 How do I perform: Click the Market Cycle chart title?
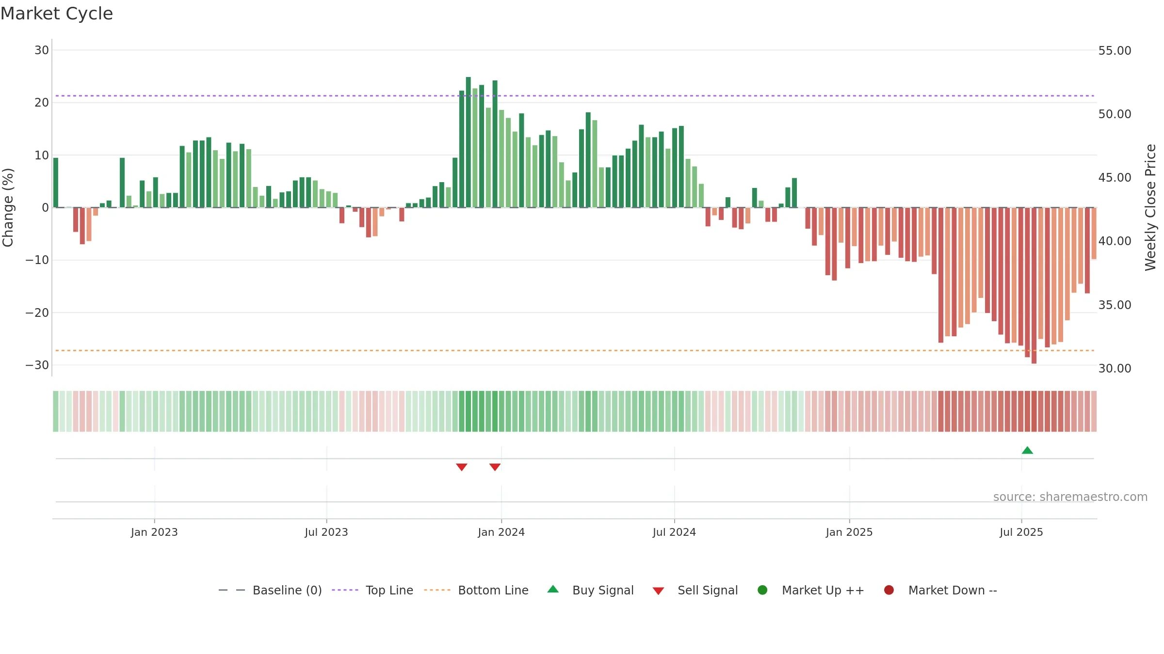(57, 14)
